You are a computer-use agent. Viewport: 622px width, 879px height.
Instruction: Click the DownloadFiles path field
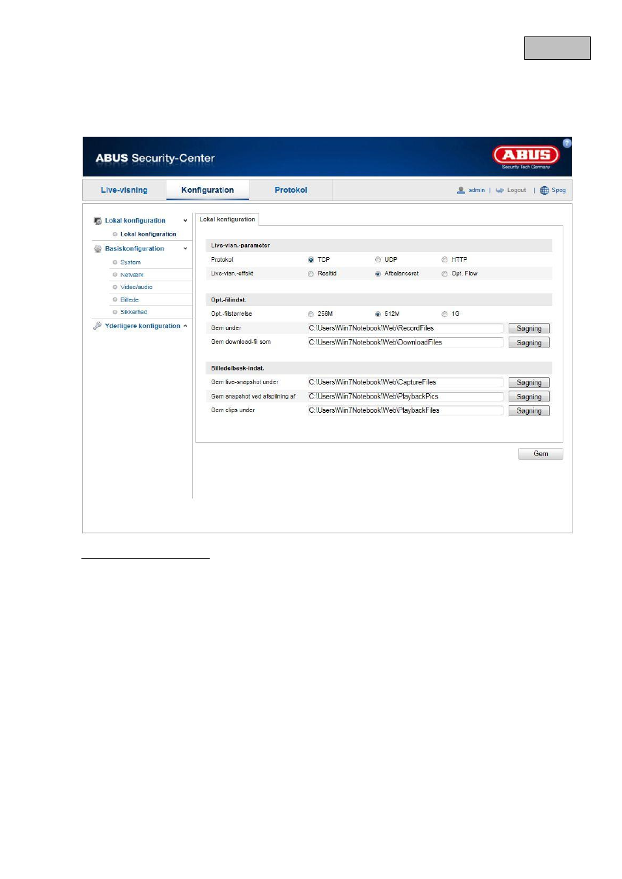point(405,342)
